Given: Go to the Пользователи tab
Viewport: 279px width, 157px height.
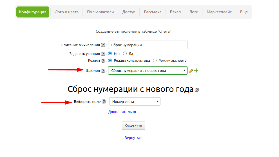Looking at the screenshot, I should tap(100, 12).
